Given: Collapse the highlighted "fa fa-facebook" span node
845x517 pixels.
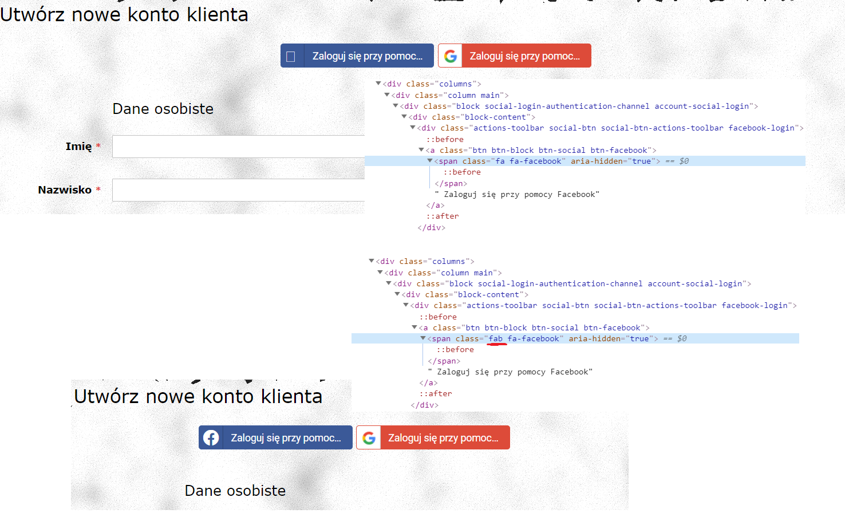Looking at the screenshot, I should click(430, 161).
